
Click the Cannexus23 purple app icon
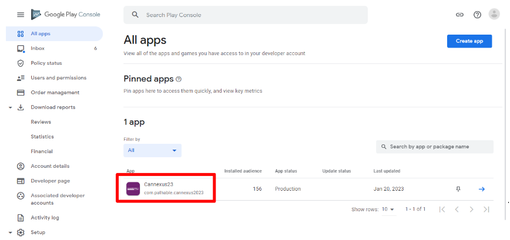[133, 189]
